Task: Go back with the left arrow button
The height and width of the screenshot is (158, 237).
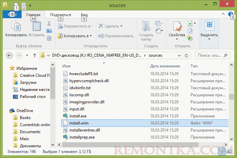Action: (x=9, y=55)
